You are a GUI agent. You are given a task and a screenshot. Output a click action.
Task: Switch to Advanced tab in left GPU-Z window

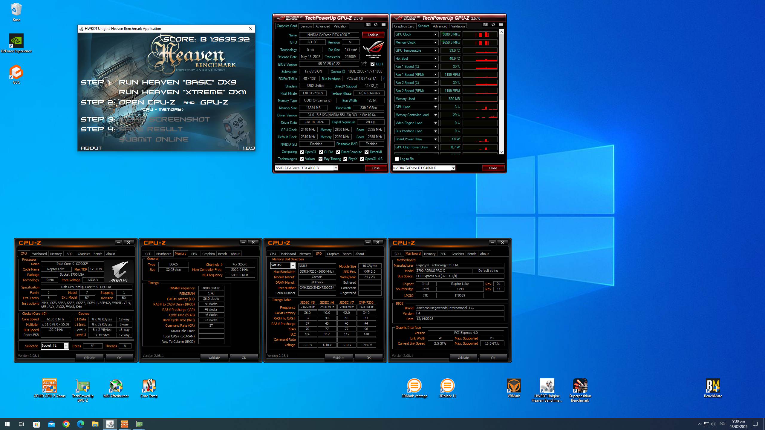coord(323,26)
